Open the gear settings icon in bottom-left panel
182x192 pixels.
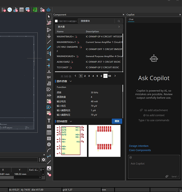43,160
